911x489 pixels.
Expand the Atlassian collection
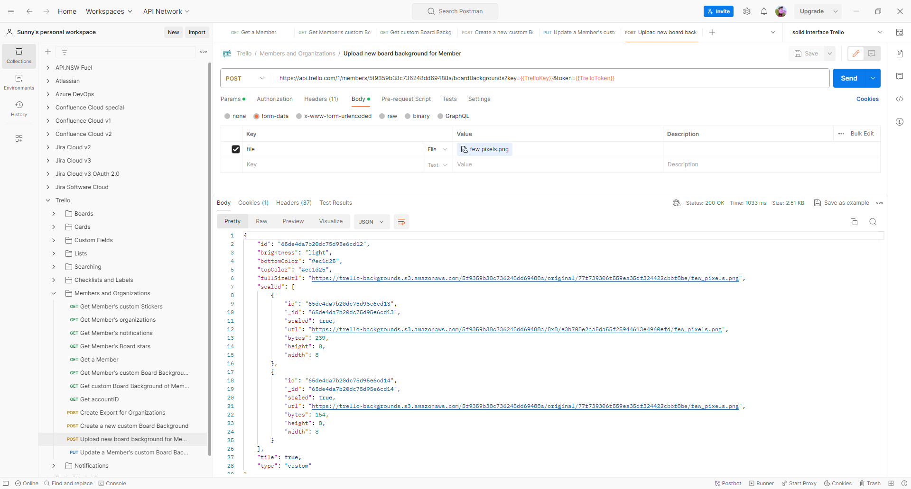48,81
